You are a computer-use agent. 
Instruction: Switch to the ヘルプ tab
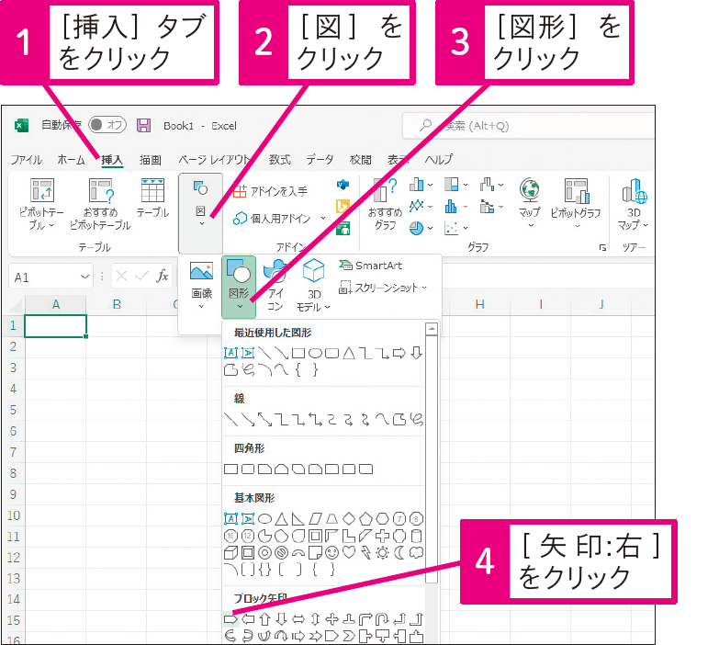(x=439, y=160)
